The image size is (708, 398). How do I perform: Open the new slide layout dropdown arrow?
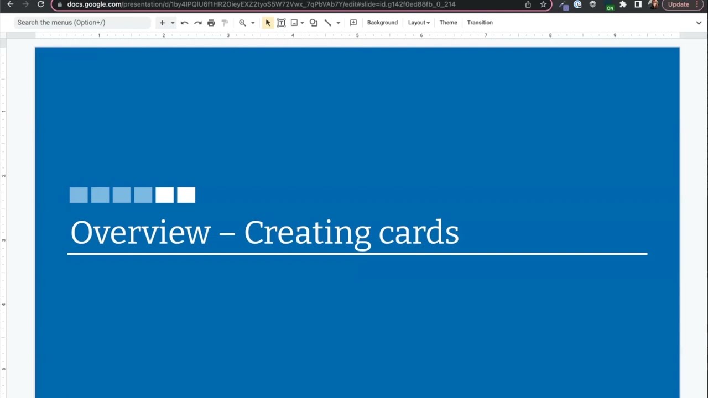tap(173, 23)
